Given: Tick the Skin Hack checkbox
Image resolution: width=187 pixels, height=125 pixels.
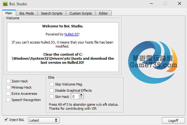Looking at the screenshot, I should click(52, 97).
